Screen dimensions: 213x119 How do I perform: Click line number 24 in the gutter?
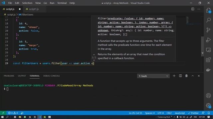(x=7, y=45)
